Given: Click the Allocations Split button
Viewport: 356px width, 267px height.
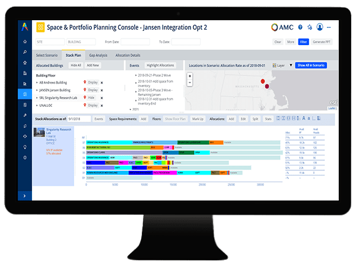Looking at the screenshot, I should click(x=255, y=119).
